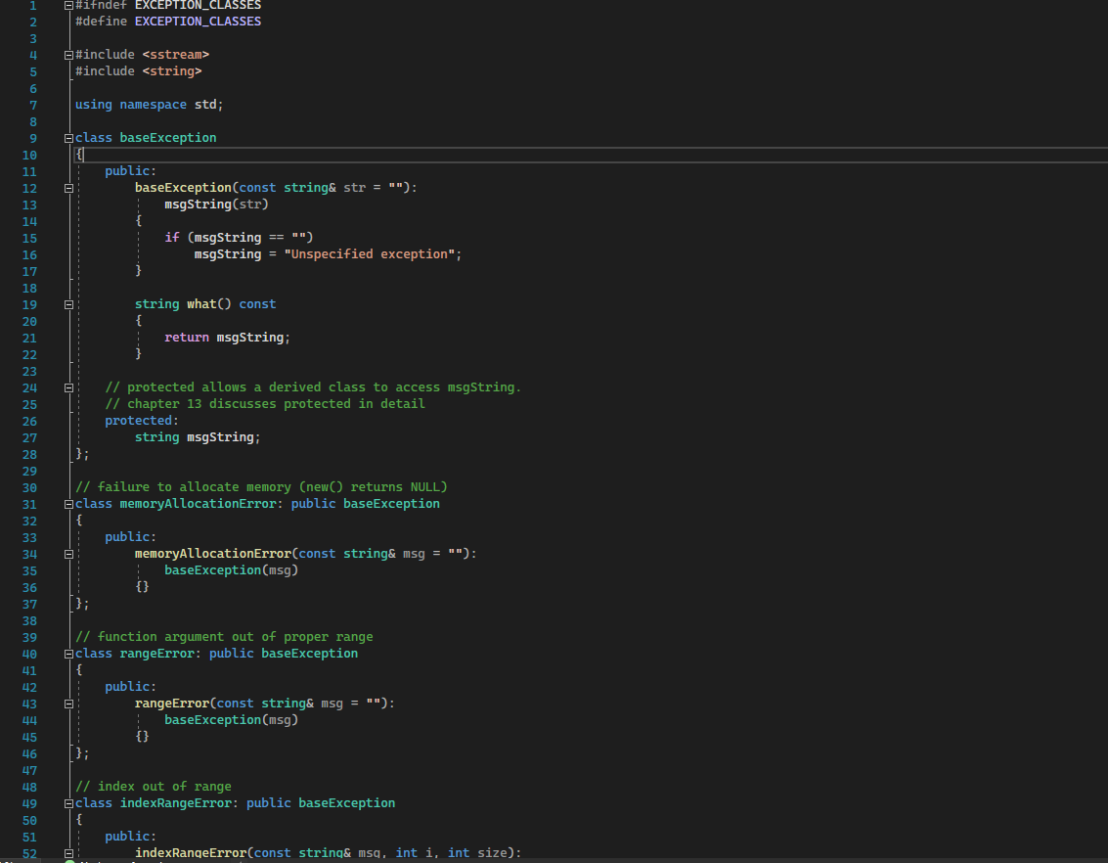The height and width of the screenshot is (863, 1108).
Task: Collapse the #include block at line 4
Action: [68, 55]
